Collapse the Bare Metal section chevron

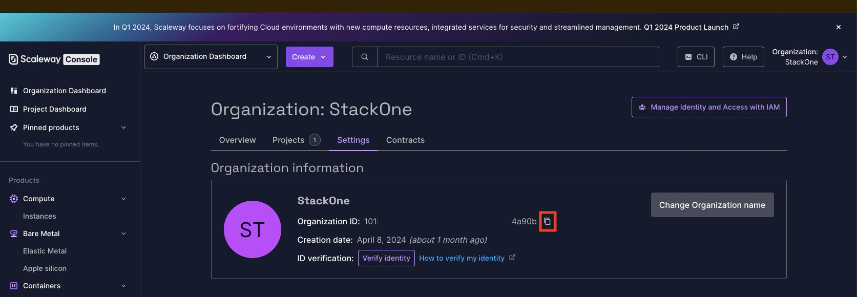pyautogui.click(x=123, y=234)
